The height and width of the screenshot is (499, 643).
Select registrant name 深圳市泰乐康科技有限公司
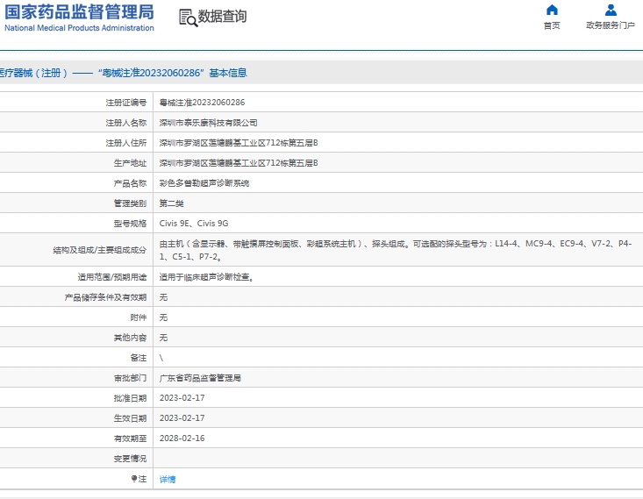pyautogui.click(x=208, y=123)
